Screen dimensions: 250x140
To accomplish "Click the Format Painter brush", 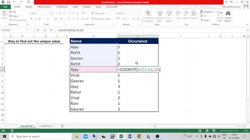I will point(11,20).
